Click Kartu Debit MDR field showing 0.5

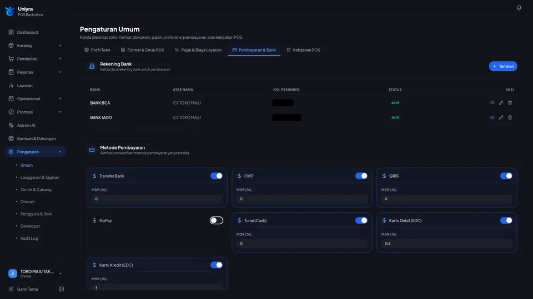tap(446, 244)
